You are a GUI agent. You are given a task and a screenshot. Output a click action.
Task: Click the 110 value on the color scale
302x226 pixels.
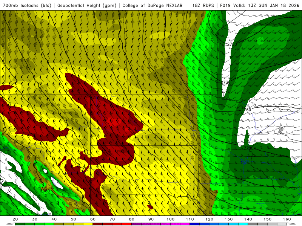click(x=190, y=219)
